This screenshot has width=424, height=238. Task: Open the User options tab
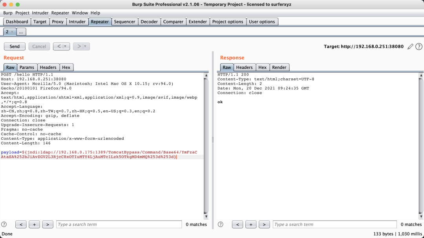[x=262, y=22]
